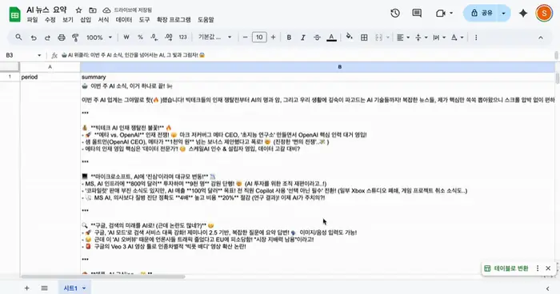Select column B header
Viewport: 560px width, 294px height.
tap(318, 67)
